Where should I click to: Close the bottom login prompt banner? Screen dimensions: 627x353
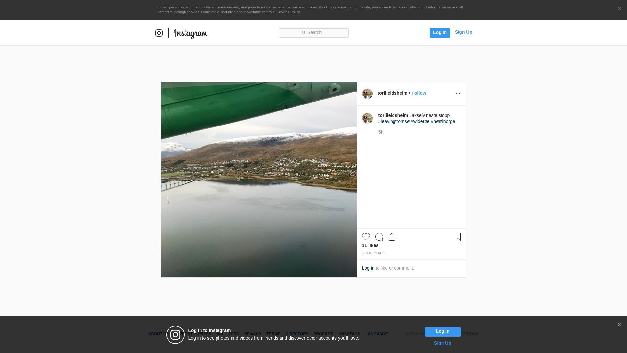click(619, 325)
